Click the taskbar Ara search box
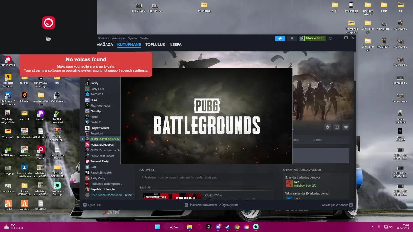413x232 pixels. coord(174,227)
